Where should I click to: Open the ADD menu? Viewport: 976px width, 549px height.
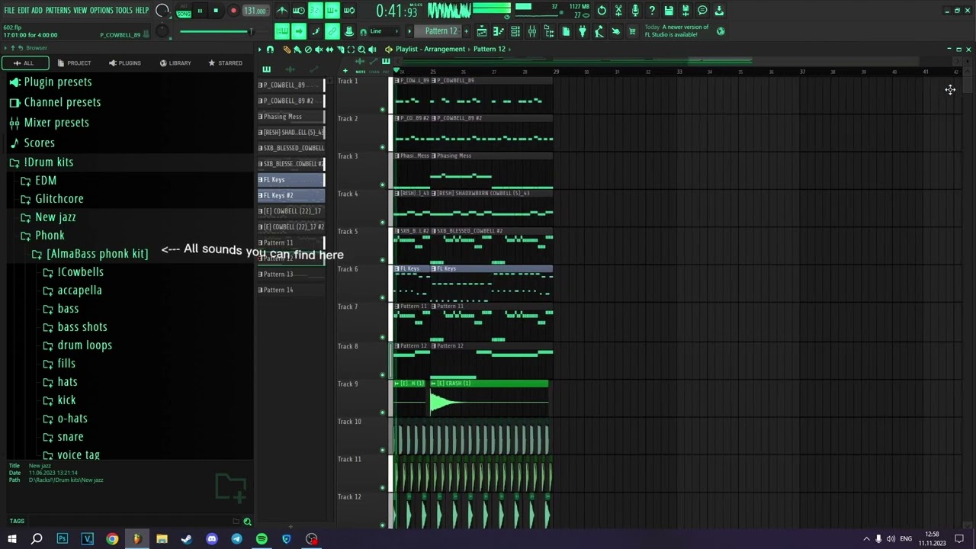click(37, 11)
